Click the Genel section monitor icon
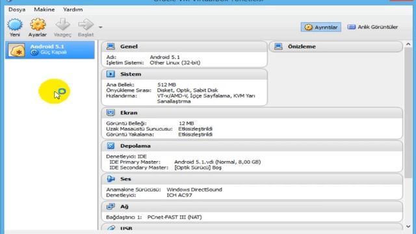The height and width of the screenshot is (234, 416). coord(110,46)
